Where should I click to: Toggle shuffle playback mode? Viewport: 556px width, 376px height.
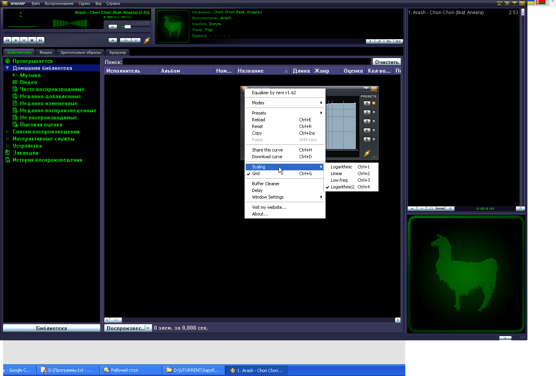tap(126, 40)
